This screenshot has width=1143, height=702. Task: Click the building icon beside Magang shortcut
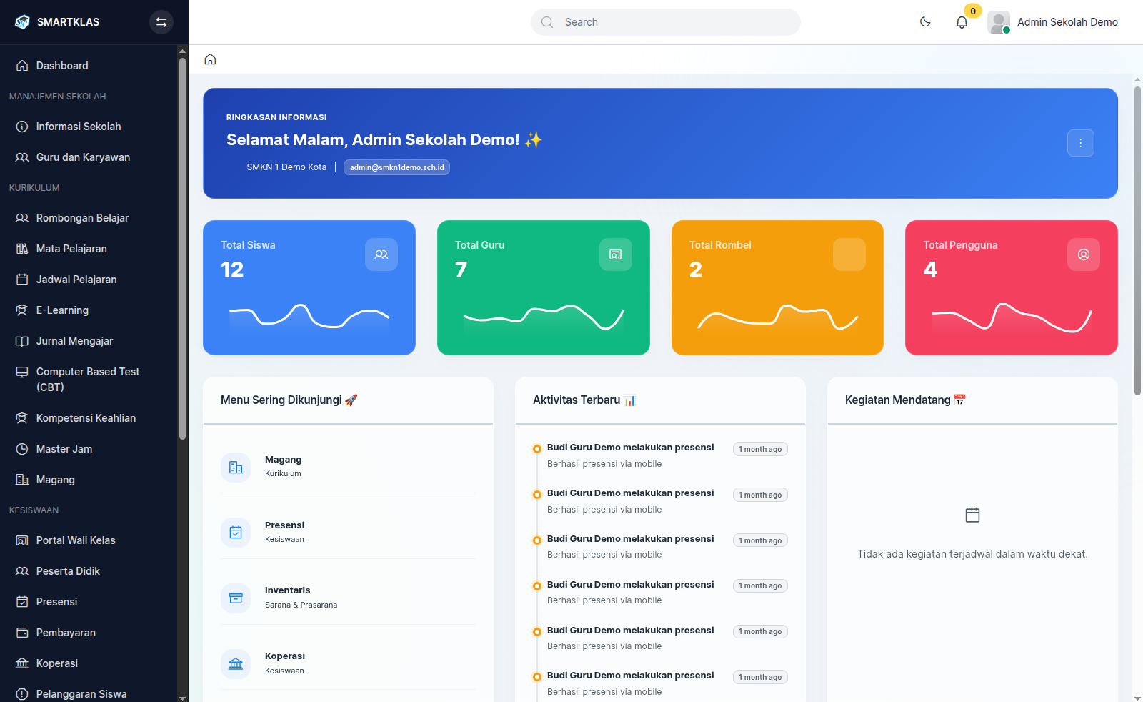click(x=236, y=468)
